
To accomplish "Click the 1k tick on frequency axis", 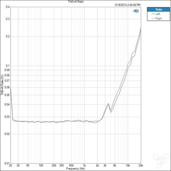I will 84,166.
